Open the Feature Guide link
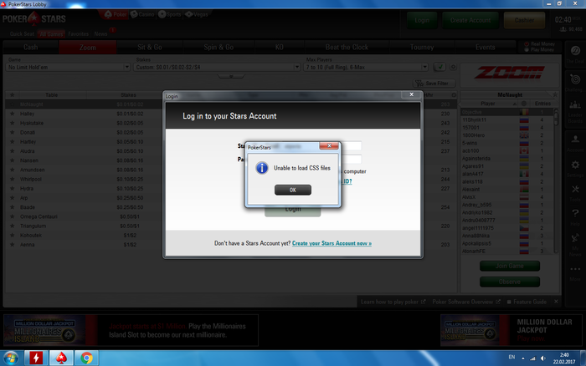586x366 pixels. (527, 302)
